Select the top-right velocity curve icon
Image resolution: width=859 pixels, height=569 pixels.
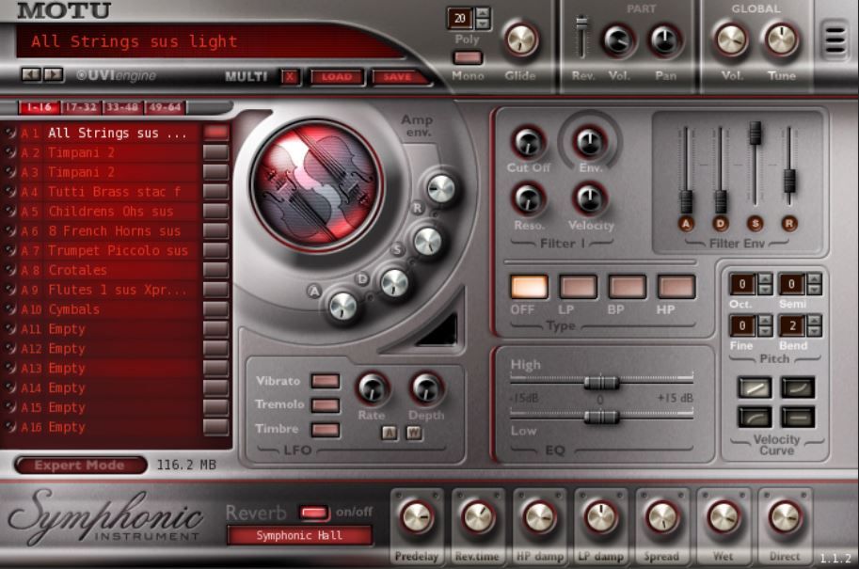(x=798, y=387)
